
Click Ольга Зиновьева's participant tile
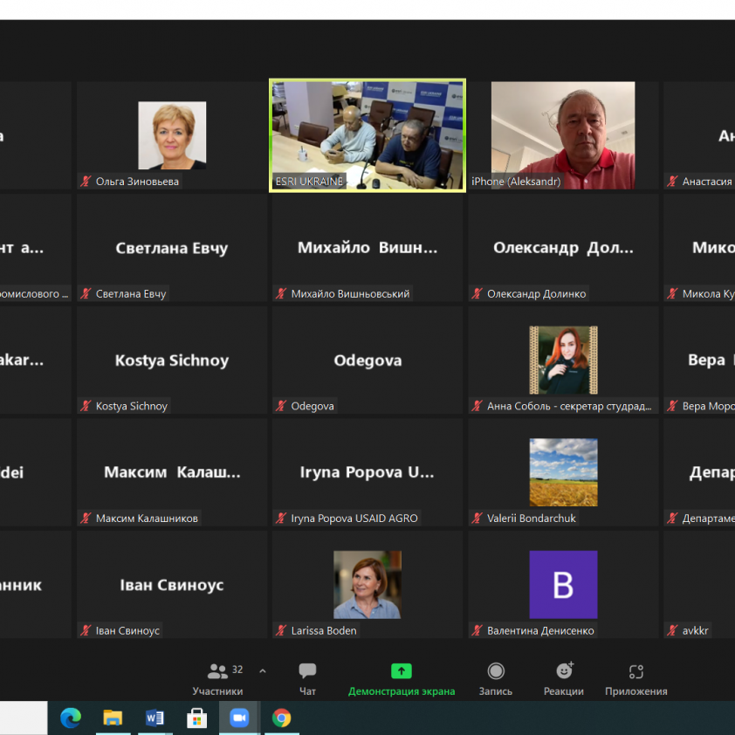click(x=172, y=134)
